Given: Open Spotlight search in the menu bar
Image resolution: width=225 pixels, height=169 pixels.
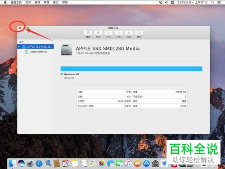Looking at the screenshot, I should click(213, 2).
